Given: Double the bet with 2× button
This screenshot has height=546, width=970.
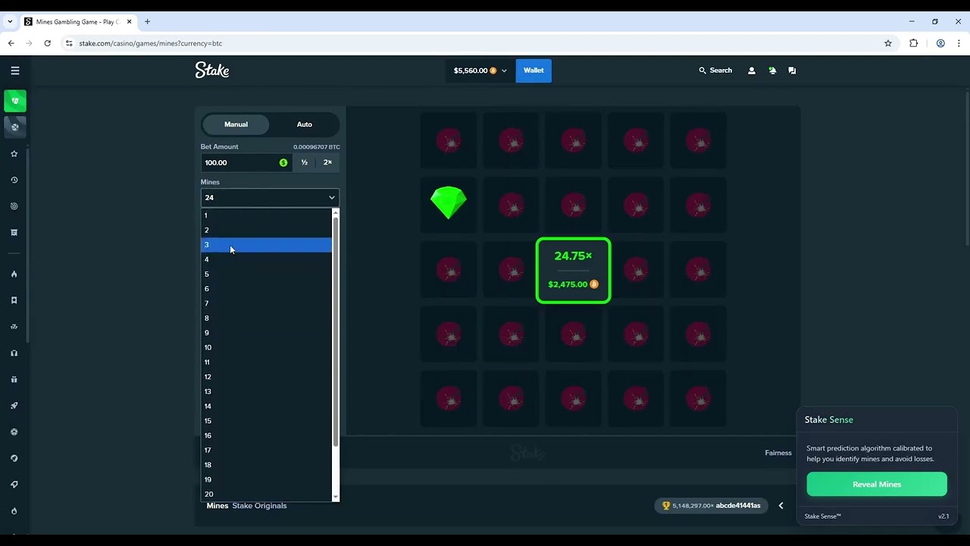Looking at the screenshot, I should (x=327, y=162).
